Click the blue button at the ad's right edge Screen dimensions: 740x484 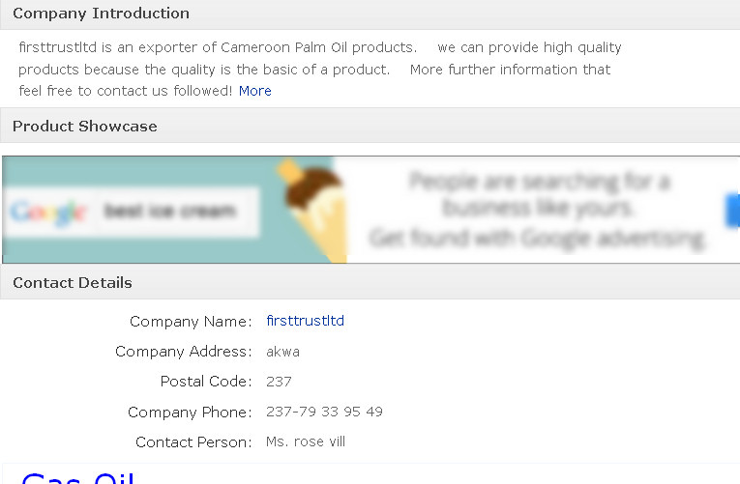pos(732,210)
